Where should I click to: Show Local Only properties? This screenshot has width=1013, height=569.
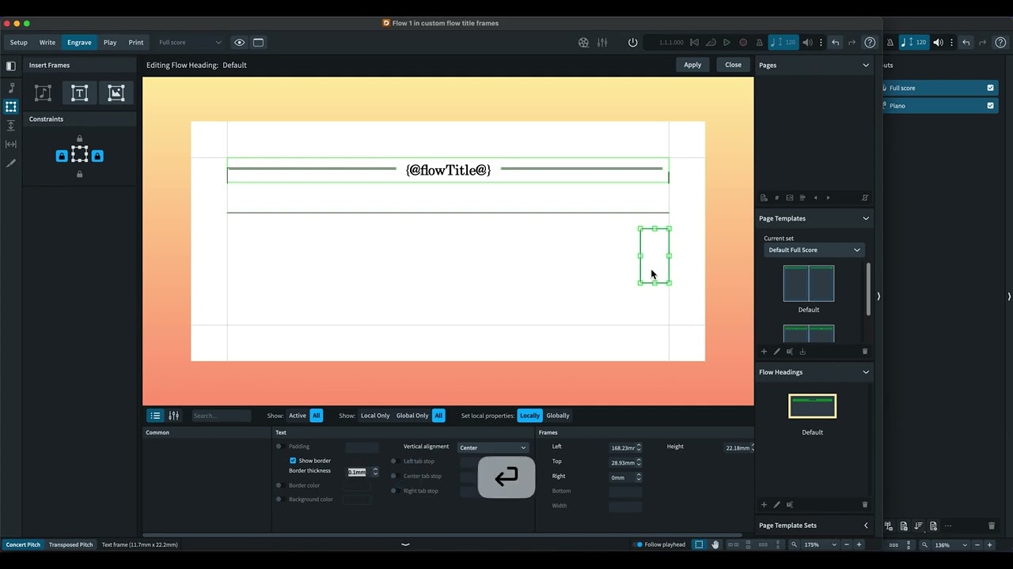[x=375, y=416]
